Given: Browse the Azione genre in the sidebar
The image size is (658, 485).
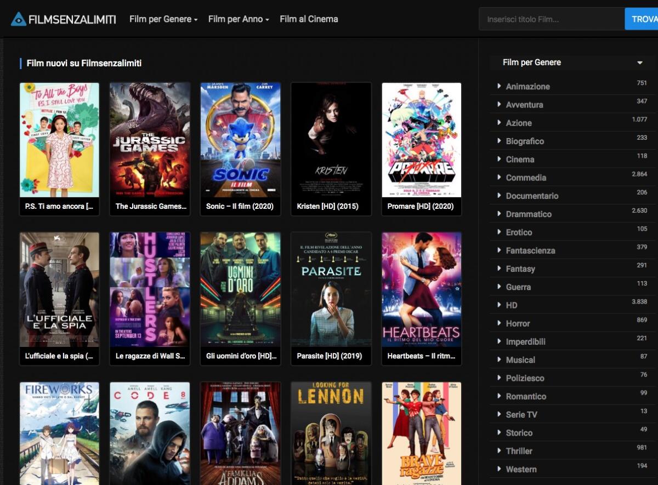Looking at the screenshot, I should pyautogui.click(x=519, y=123).
